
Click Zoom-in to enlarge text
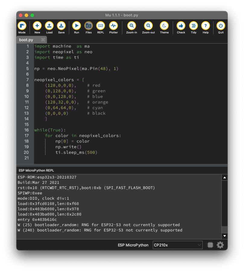pos(132,28)
